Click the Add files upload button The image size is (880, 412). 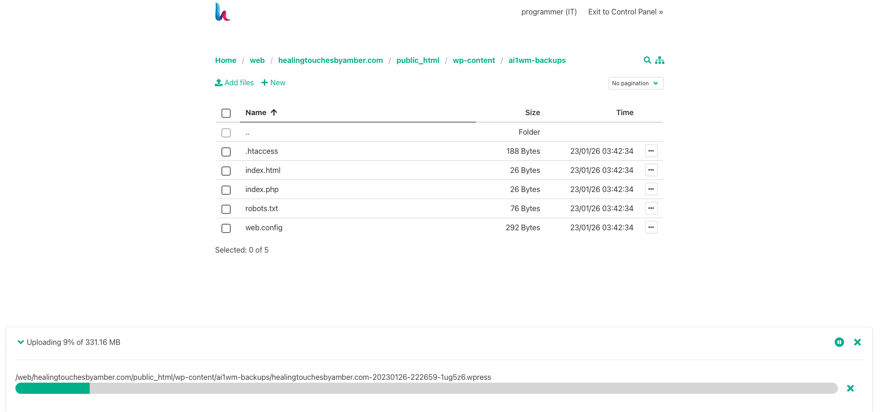point(234,82)
